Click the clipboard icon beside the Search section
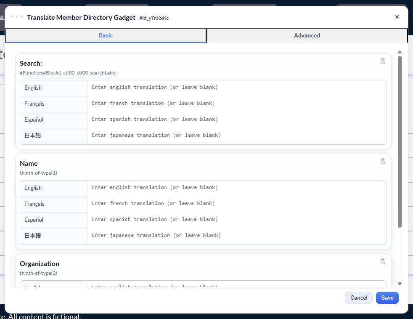Screen dimensions: 413x319 click(x=383, y=61)
